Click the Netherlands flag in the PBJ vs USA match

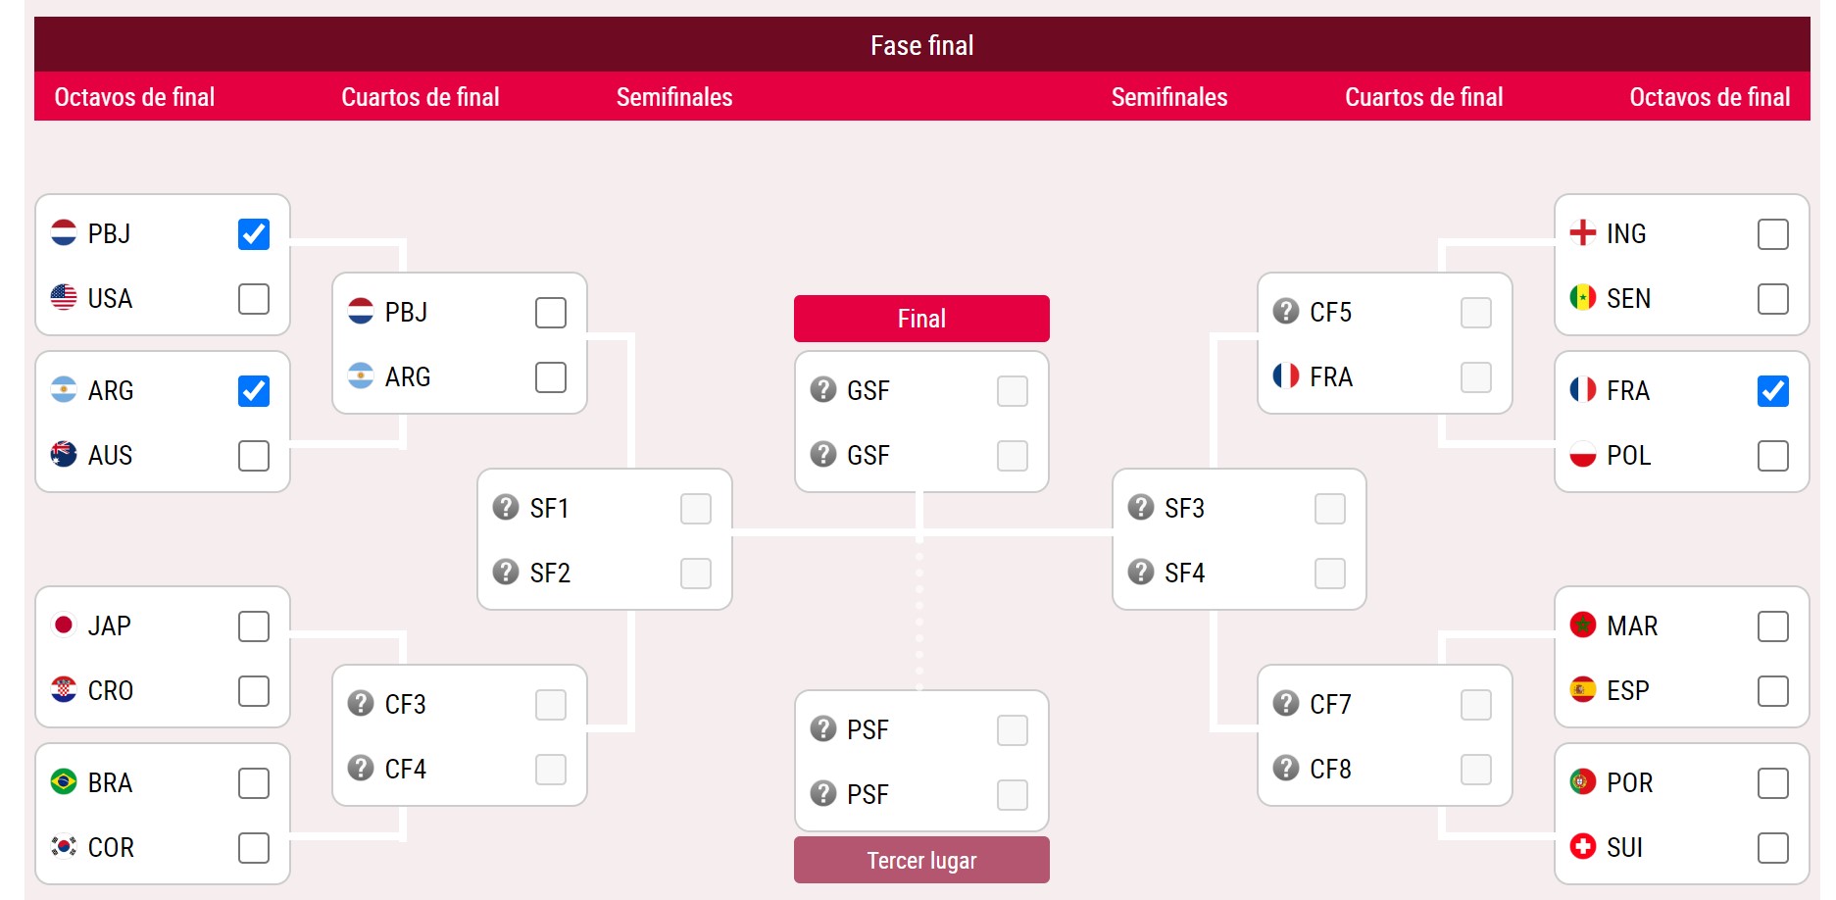point(64,233)
